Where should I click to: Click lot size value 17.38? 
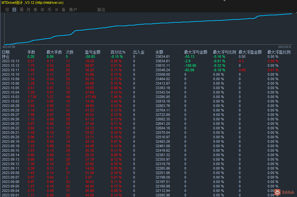32,97
